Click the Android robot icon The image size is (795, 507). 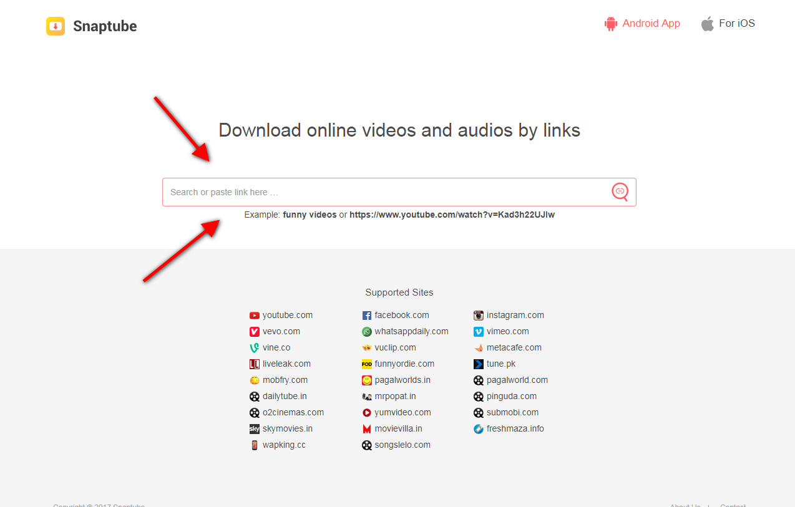pyautogui.click(x=610, y=24)
